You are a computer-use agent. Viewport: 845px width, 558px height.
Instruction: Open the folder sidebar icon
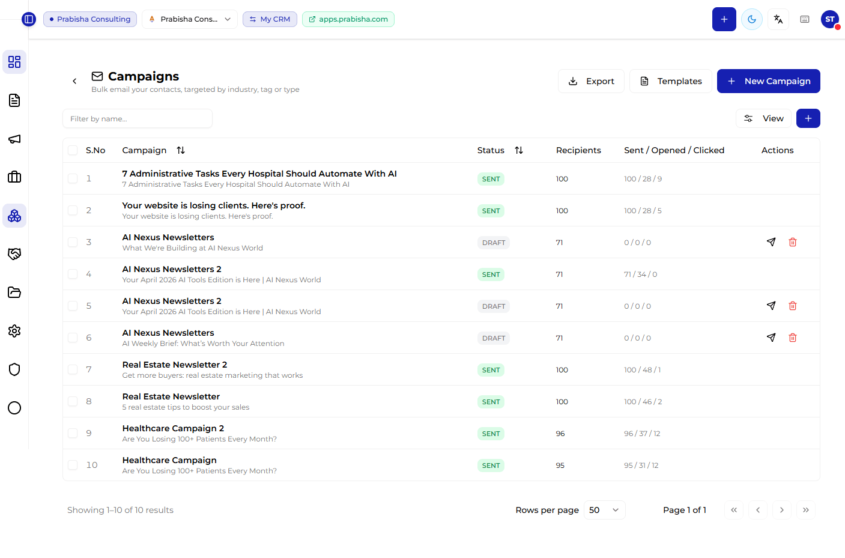[x=14, y=293]
